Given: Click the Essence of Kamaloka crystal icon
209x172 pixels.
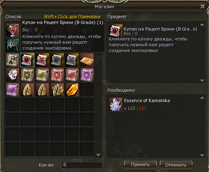Looking at the screenshot, I should pos(115,105).
